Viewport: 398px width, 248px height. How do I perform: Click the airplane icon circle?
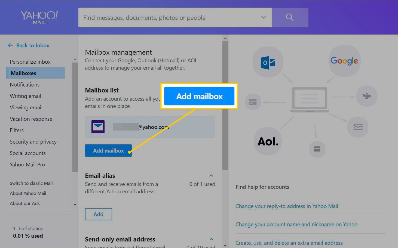(x=367, y=96)
